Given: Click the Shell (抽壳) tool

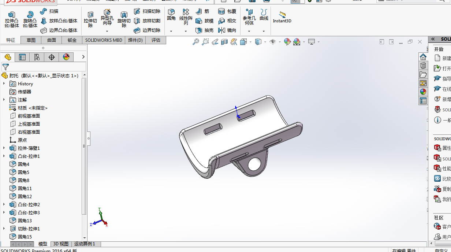Looking at the screenshot, I should click(x=204, y=30).
